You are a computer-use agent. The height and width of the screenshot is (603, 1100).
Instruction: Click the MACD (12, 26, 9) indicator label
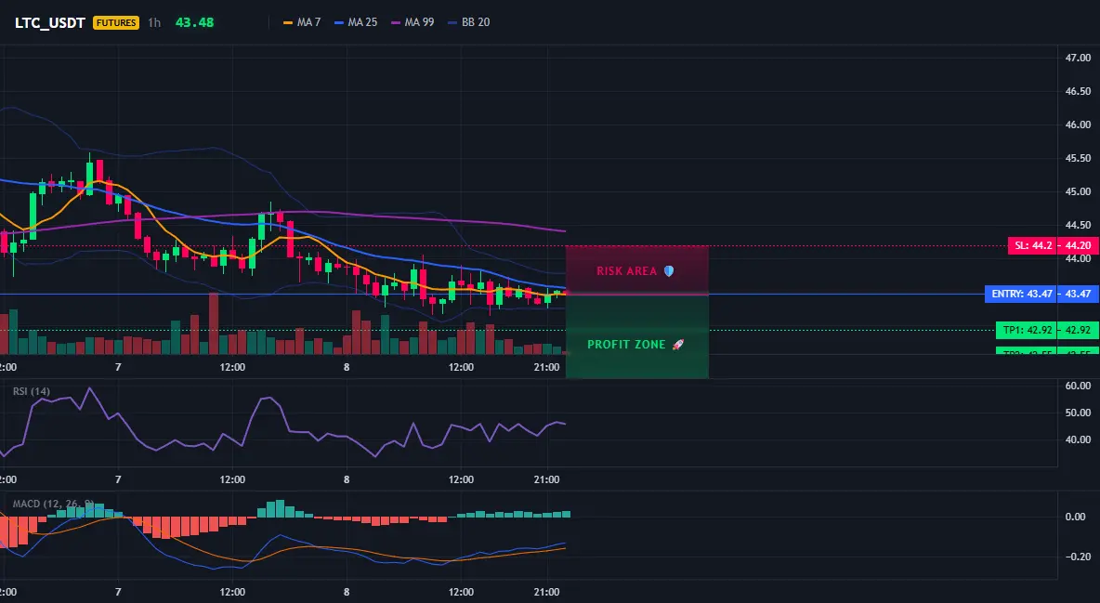[53, 504]
